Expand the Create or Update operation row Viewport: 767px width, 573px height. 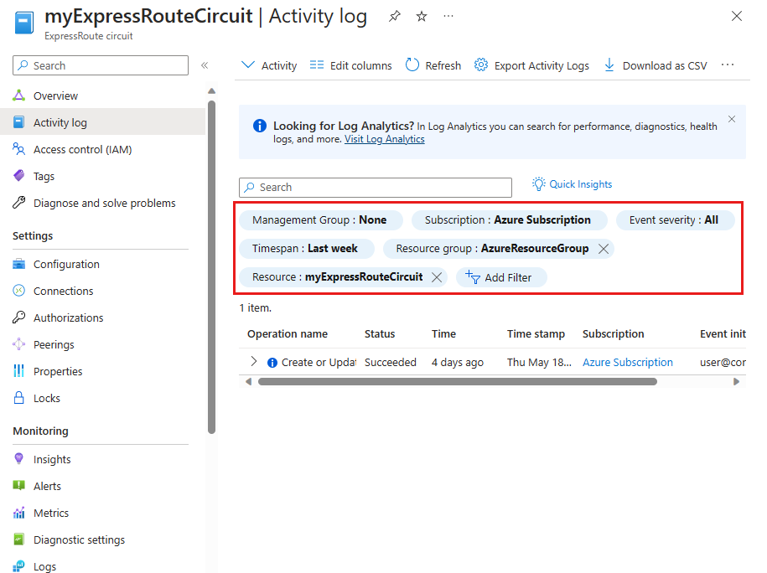coord(254,362)
